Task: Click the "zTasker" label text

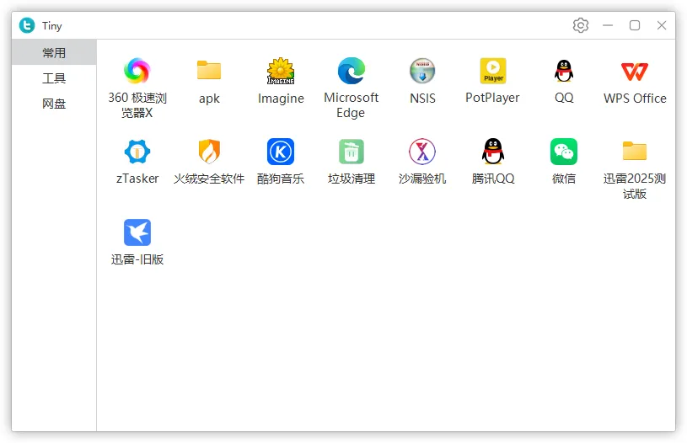Action: pyautogui.click(x=137, y=179)
